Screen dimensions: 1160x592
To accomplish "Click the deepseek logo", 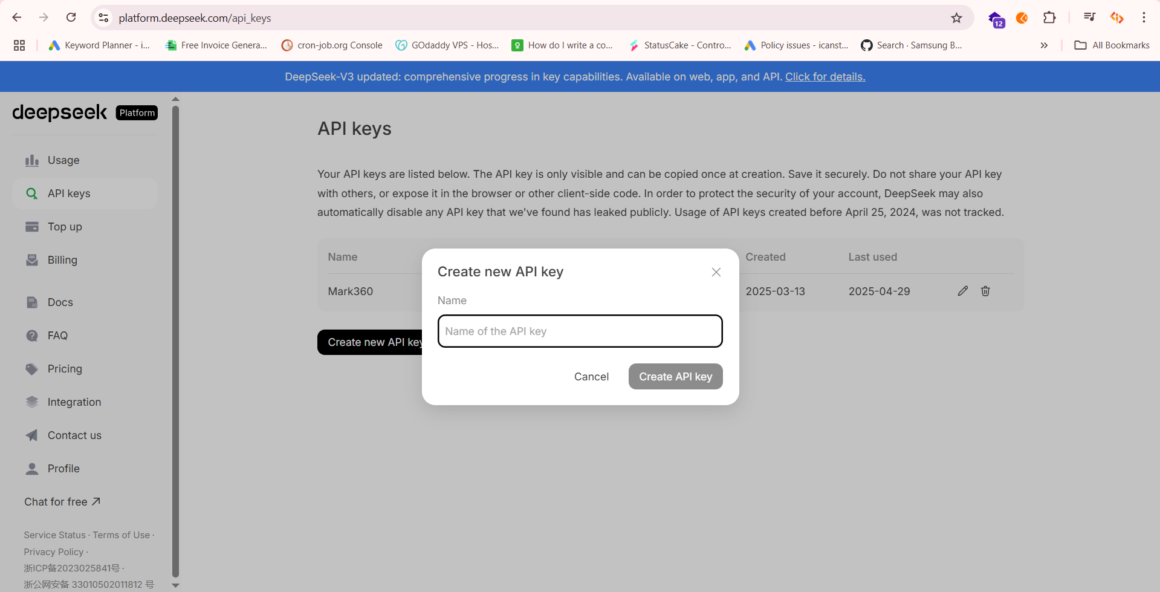I will point(60,112).
